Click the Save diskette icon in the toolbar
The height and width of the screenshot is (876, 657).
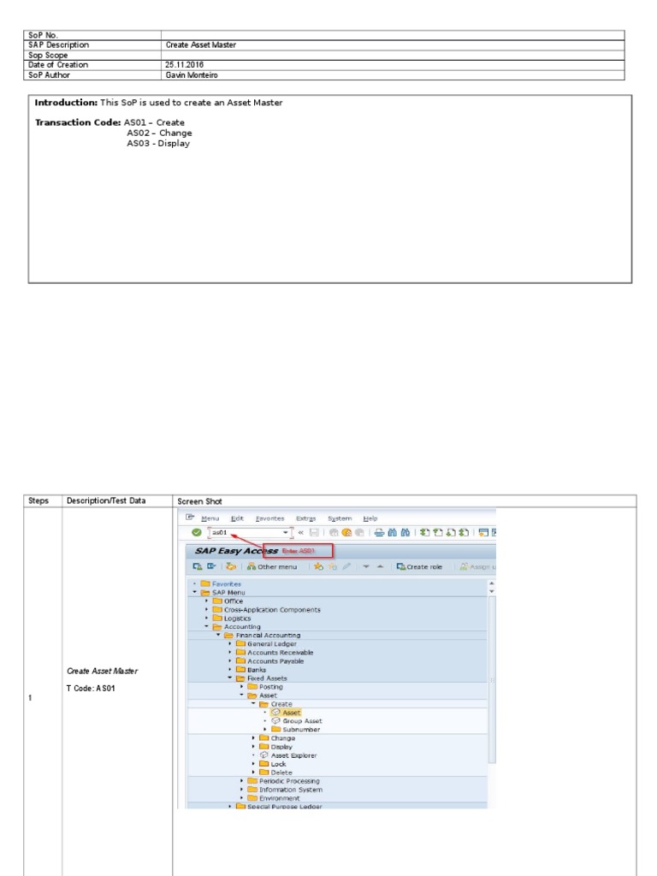[315, 532]
